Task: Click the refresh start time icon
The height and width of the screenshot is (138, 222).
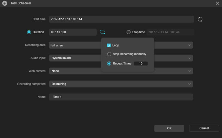Action: [200, 19]
